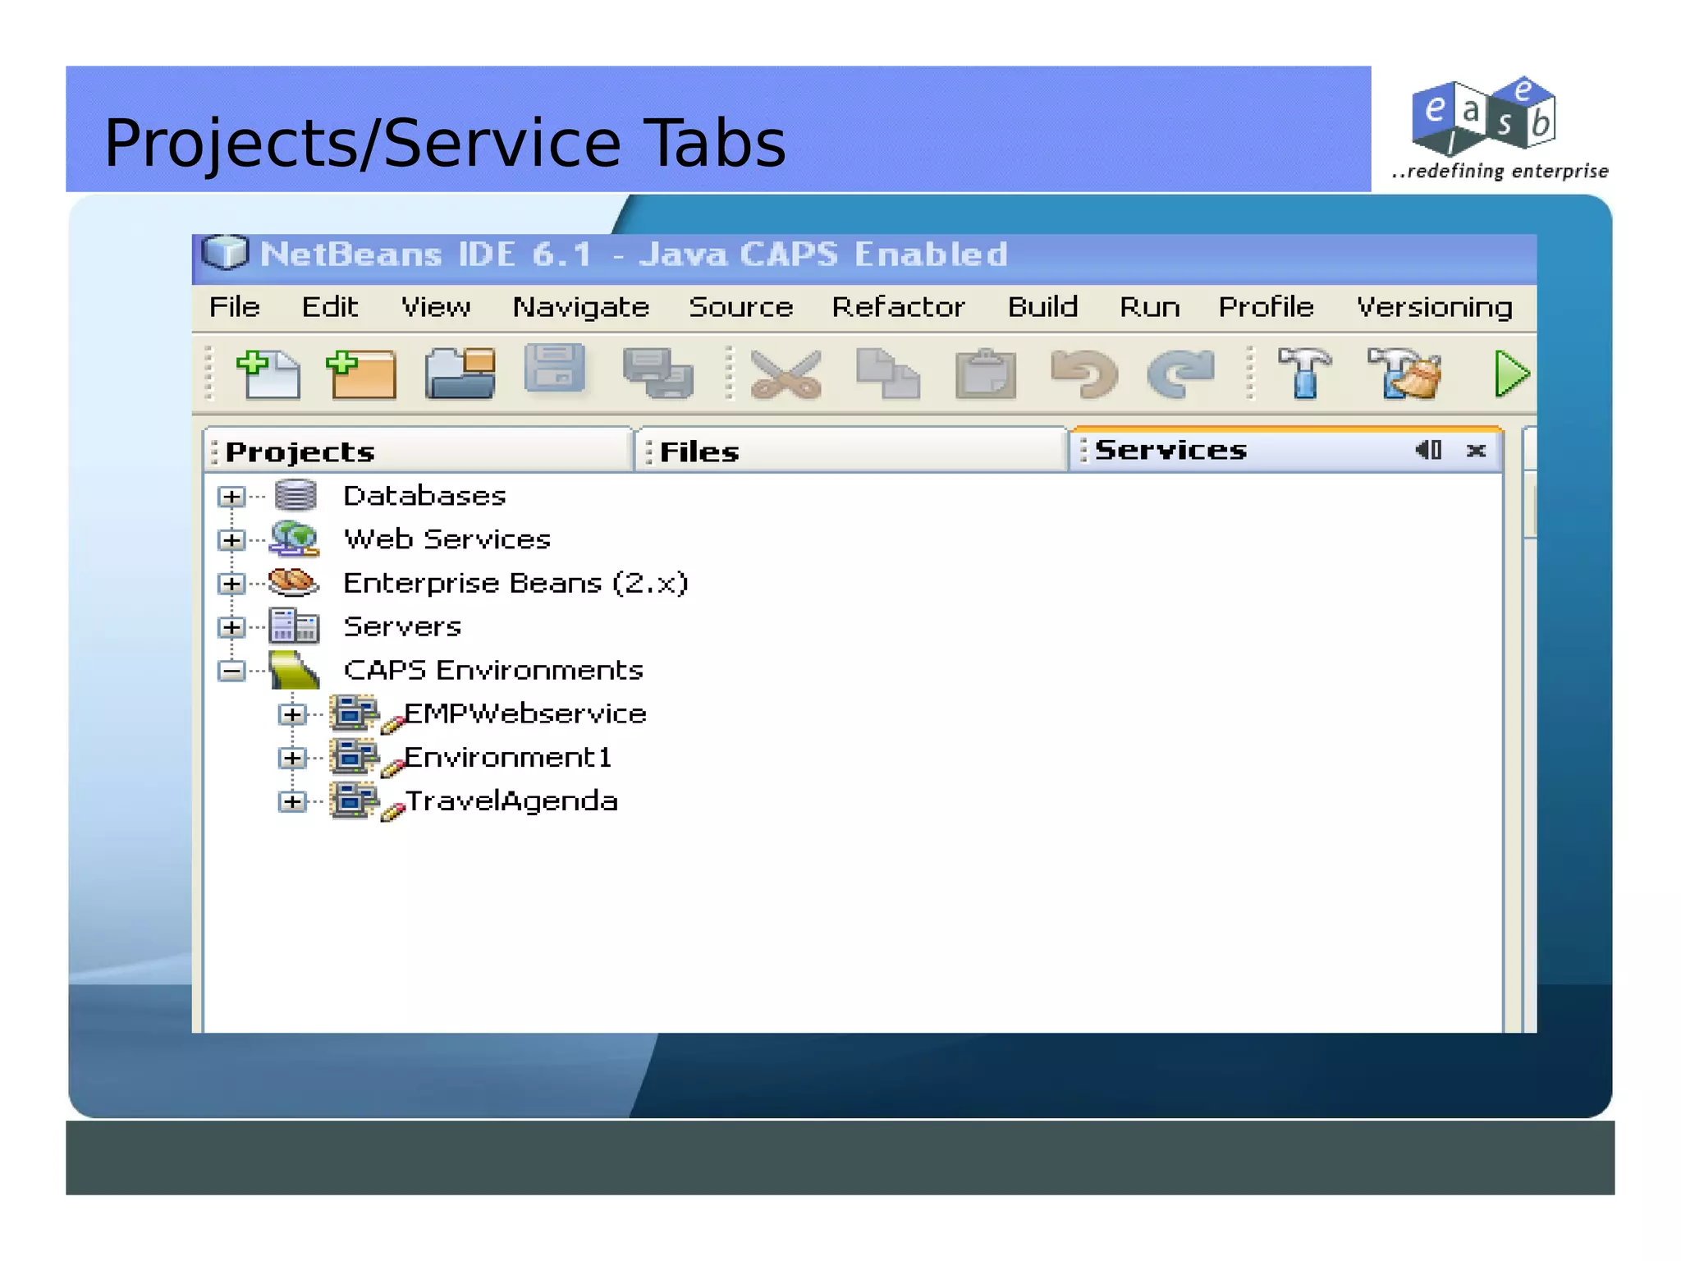The height and width of the screenshot is (1261, 1681).
Task: Click the Web Services globe icon
Action: [x=294, y=539]
